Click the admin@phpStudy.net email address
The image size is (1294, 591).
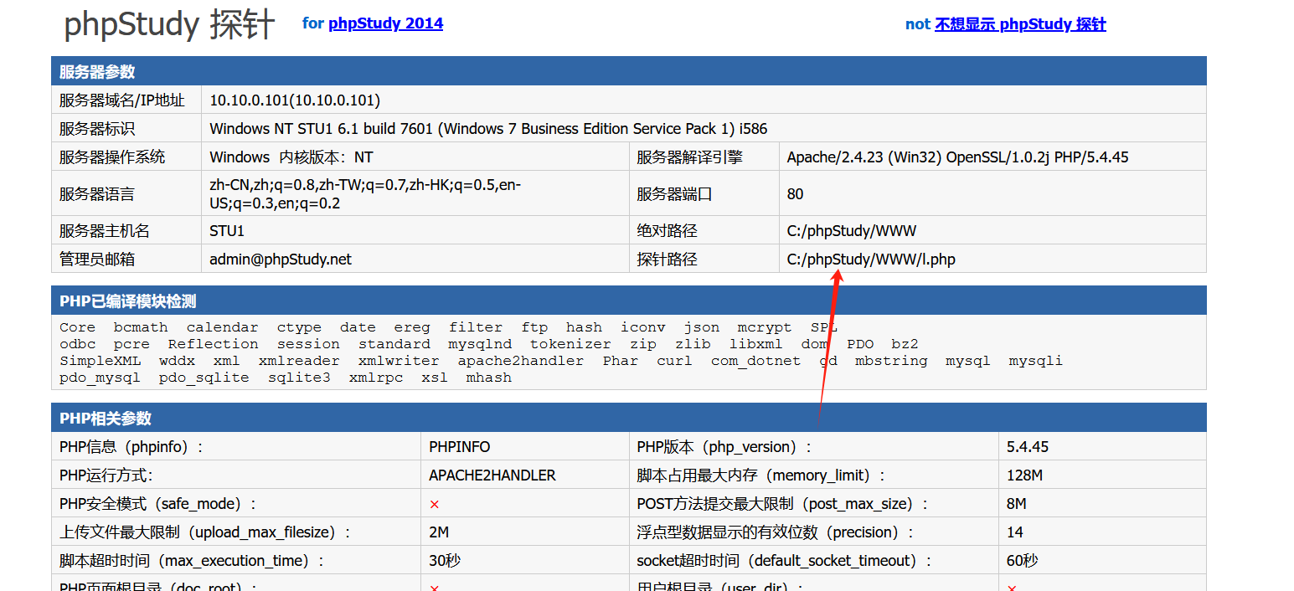pyautogui.click(x=281, y=260)
